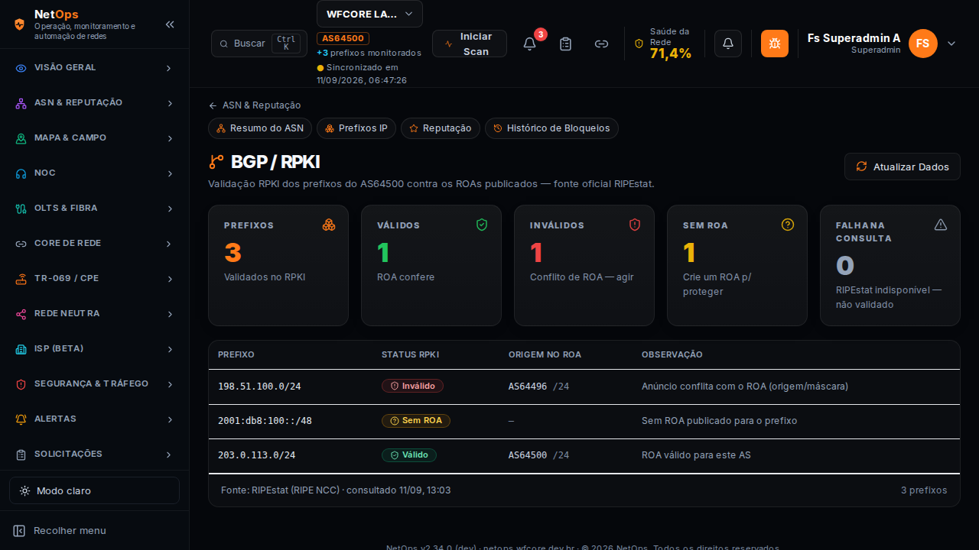979x550 pixels.
Task: Open the bordered alert bell button
Action: (x=728, y=44)
